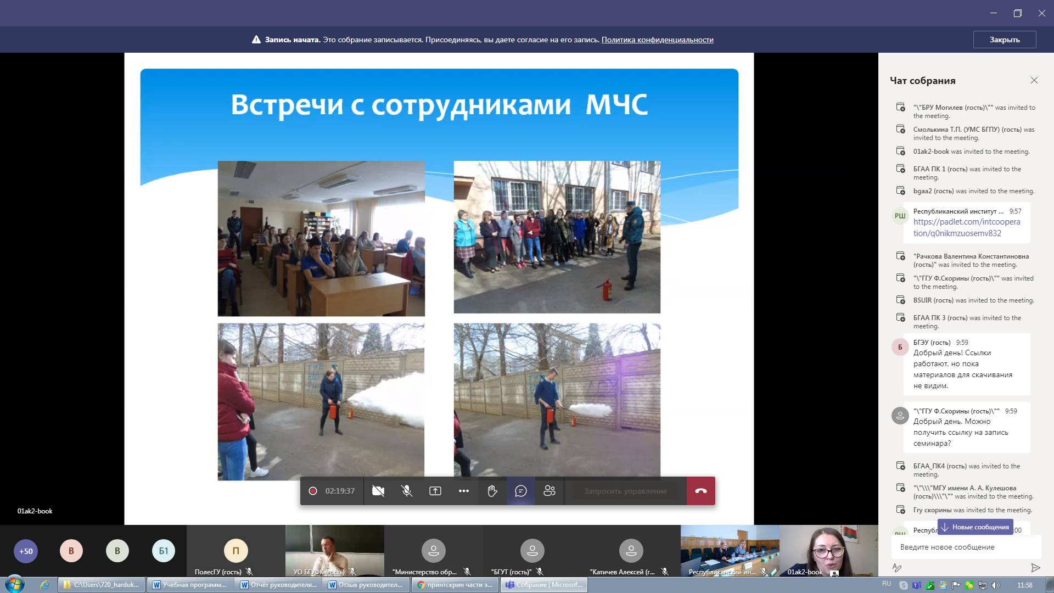Open the Windows Start button
This screenshot has height=593, width=1054.
(x=15, y=584)
